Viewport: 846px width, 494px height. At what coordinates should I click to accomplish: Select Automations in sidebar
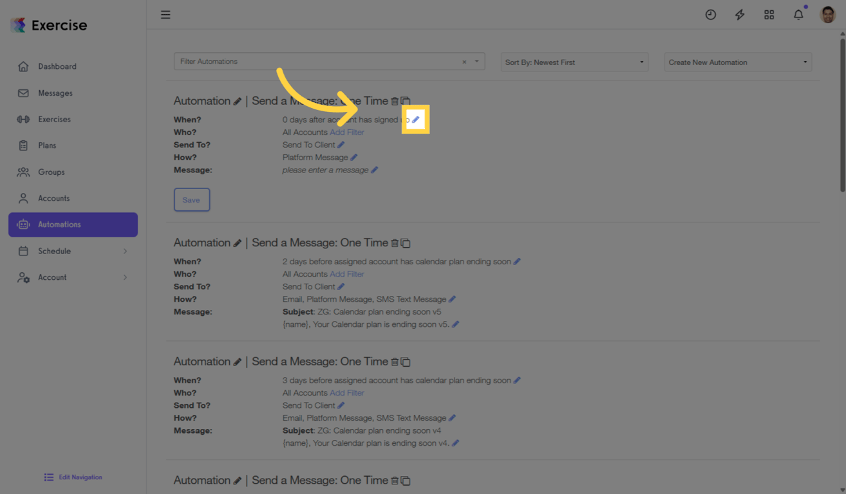pyautogui.click(x=73, y=224)
